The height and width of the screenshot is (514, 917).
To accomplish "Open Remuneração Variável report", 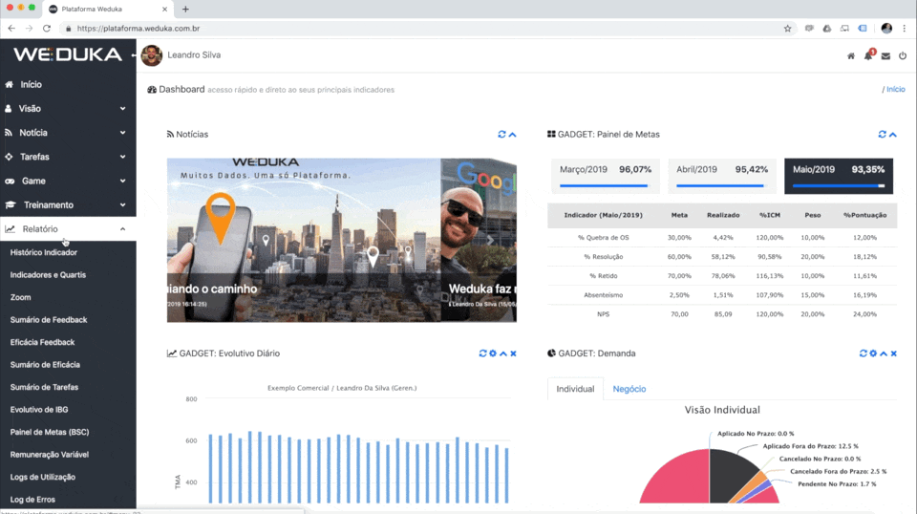I will (x=49, y=455).
